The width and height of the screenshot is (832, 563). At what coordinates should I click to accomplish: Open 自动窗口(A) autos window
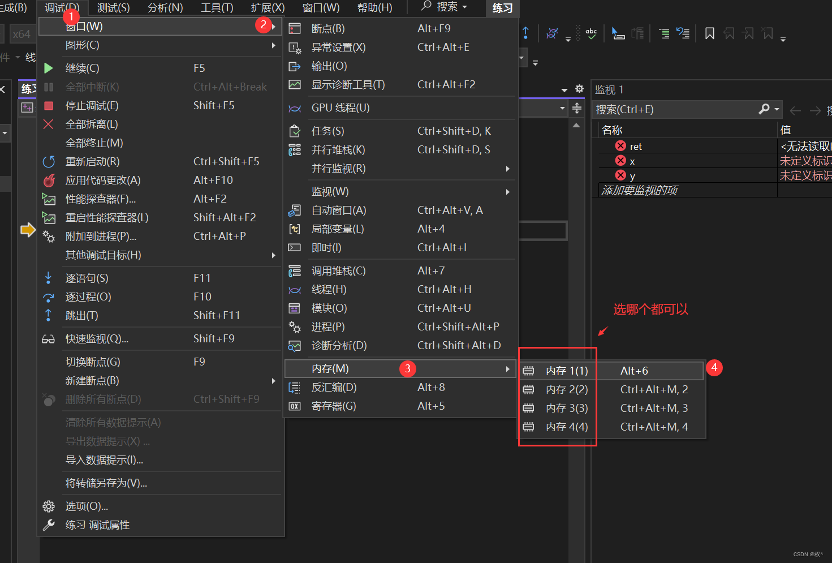pos(401,210)
